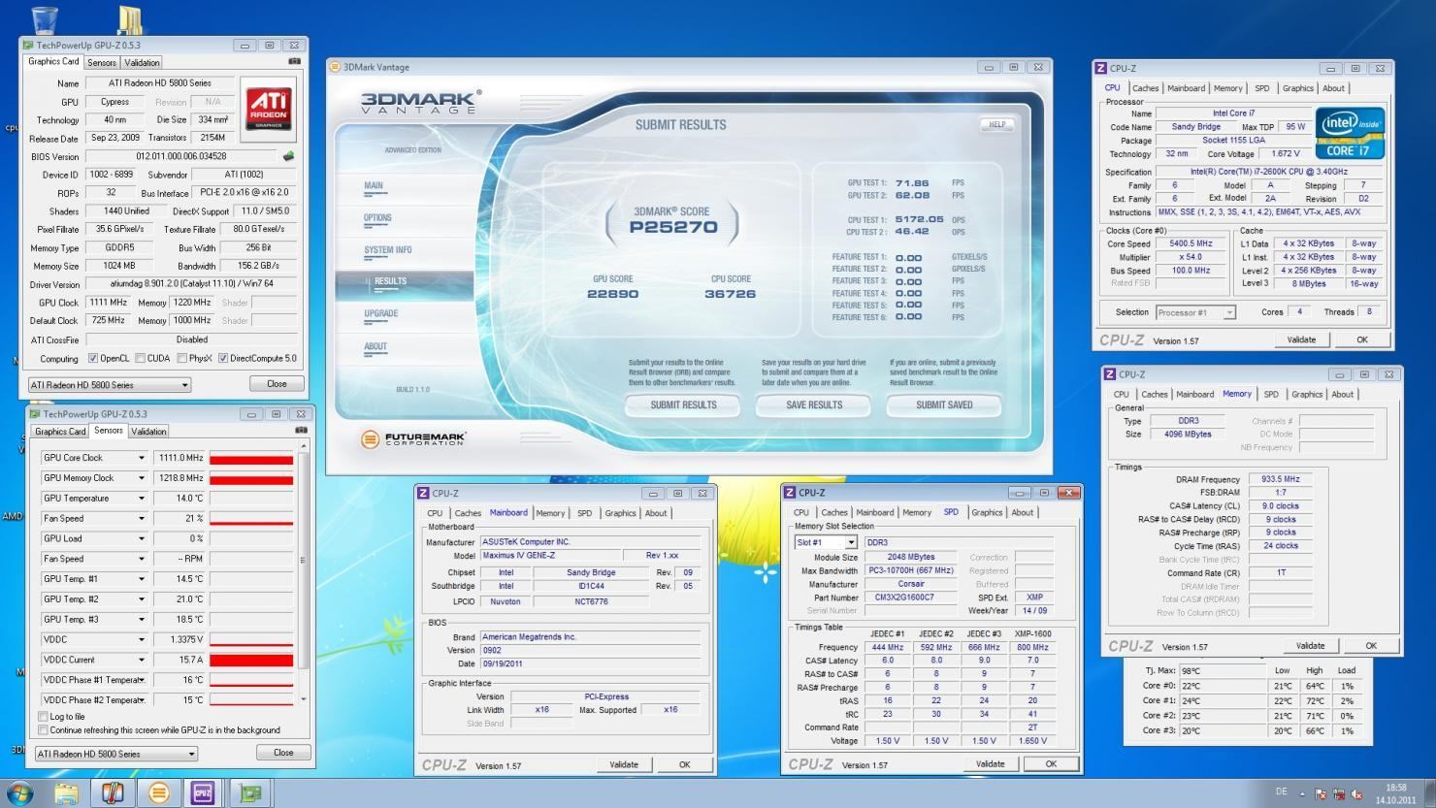This screenshot has width=1436, height=808.
Task: Open the card selector dropdown in GPU-Z Sensors window
Action: [115, 754]
